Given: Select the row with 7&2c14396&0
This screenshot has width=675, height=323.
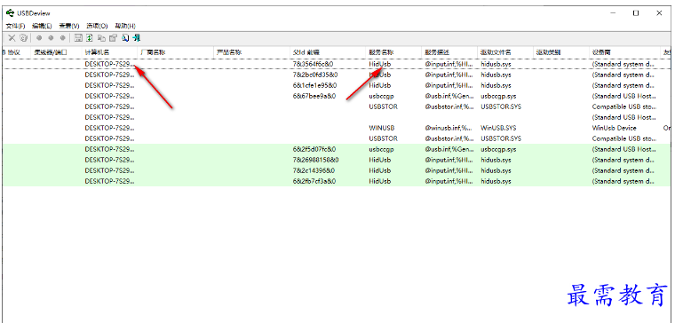Looking at the screenshot, I should click(x=337, y=170).
